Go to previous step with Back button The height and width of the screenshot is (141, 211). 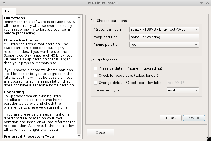click(171, 118)
